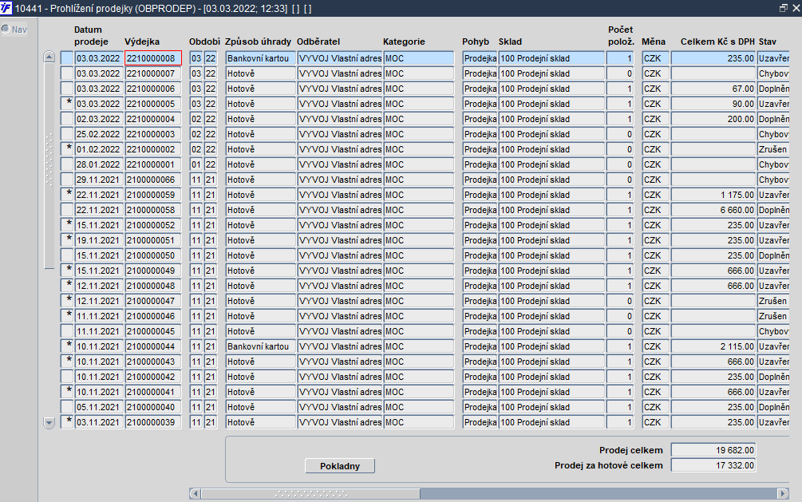Click Bankovní kartou in row 2210000008
802x502 pixels.
point(260,58)
